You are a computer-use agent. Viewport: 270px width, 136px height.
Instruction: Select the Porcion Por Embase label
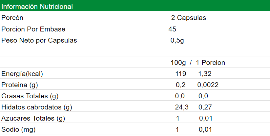click(33, 29)
